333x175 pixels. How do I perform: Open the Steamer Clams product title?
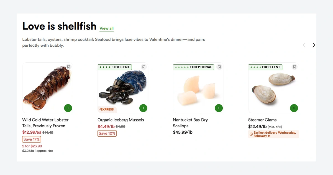262,120
